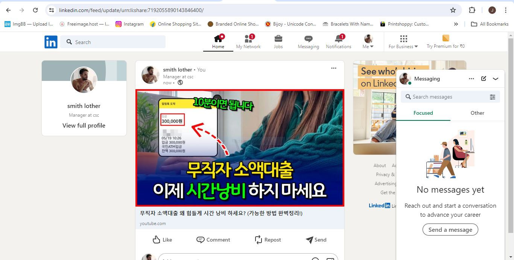The width and height of the screenshot is (514, 260).
Task: Open Messaging in the top navigation
Action: (x=308, y=41)
